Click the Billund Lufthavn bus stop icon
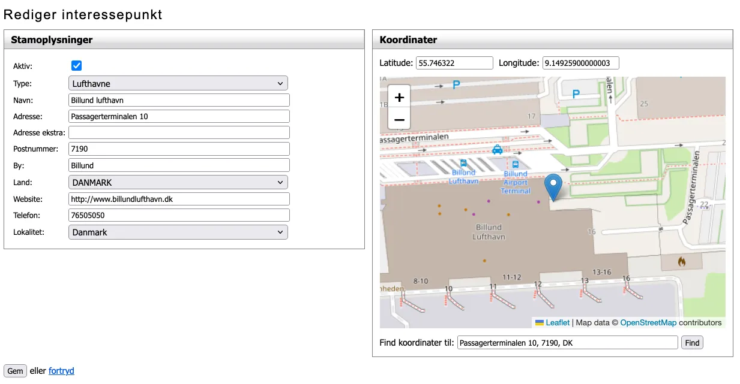Viewport: 740px width, 384px height. coord(463,163)
